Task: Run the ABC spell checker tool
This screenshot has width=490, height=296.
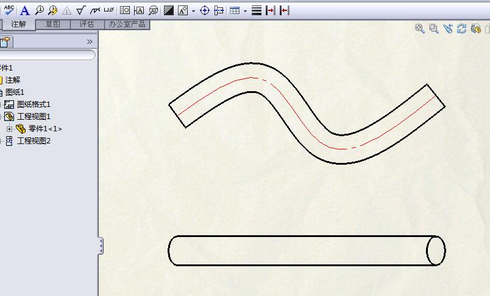Action: coord(9,10)
